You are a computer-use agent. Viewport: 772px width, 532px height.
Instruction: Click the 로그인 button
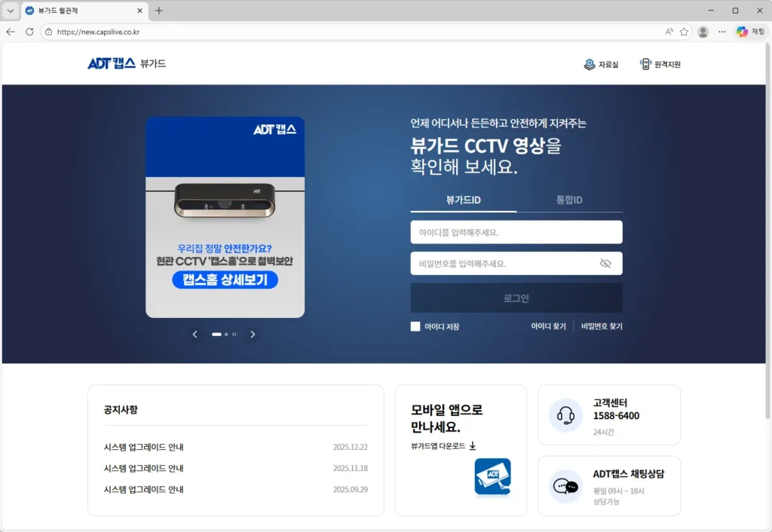(x=516, y=298)
